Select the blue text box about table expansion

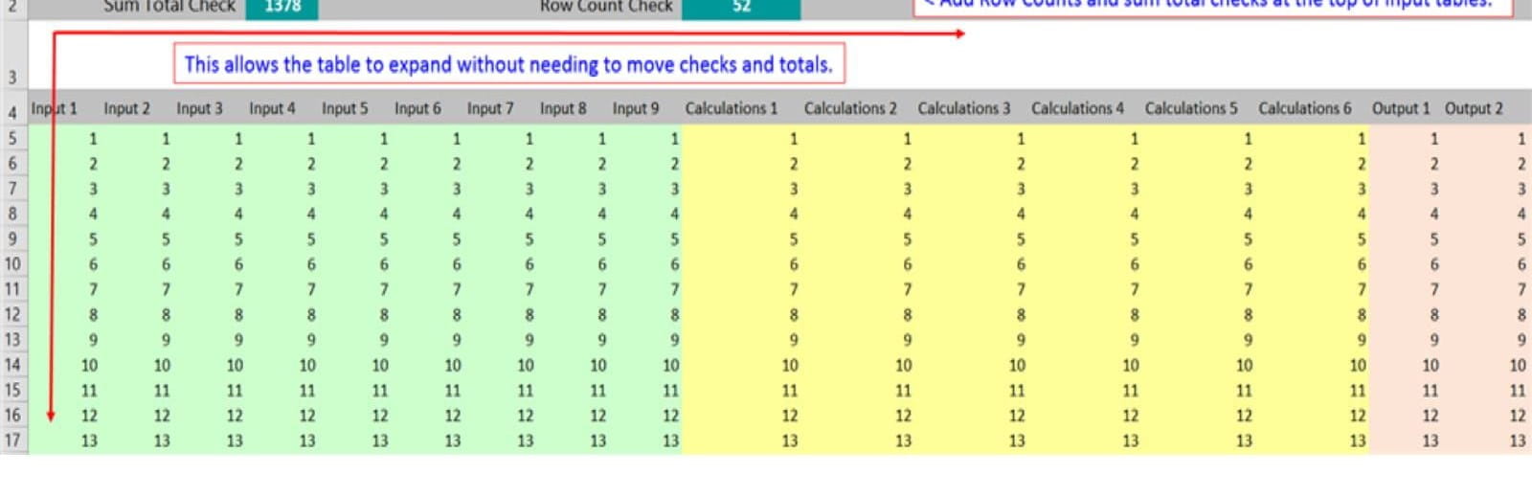(508, 65)
